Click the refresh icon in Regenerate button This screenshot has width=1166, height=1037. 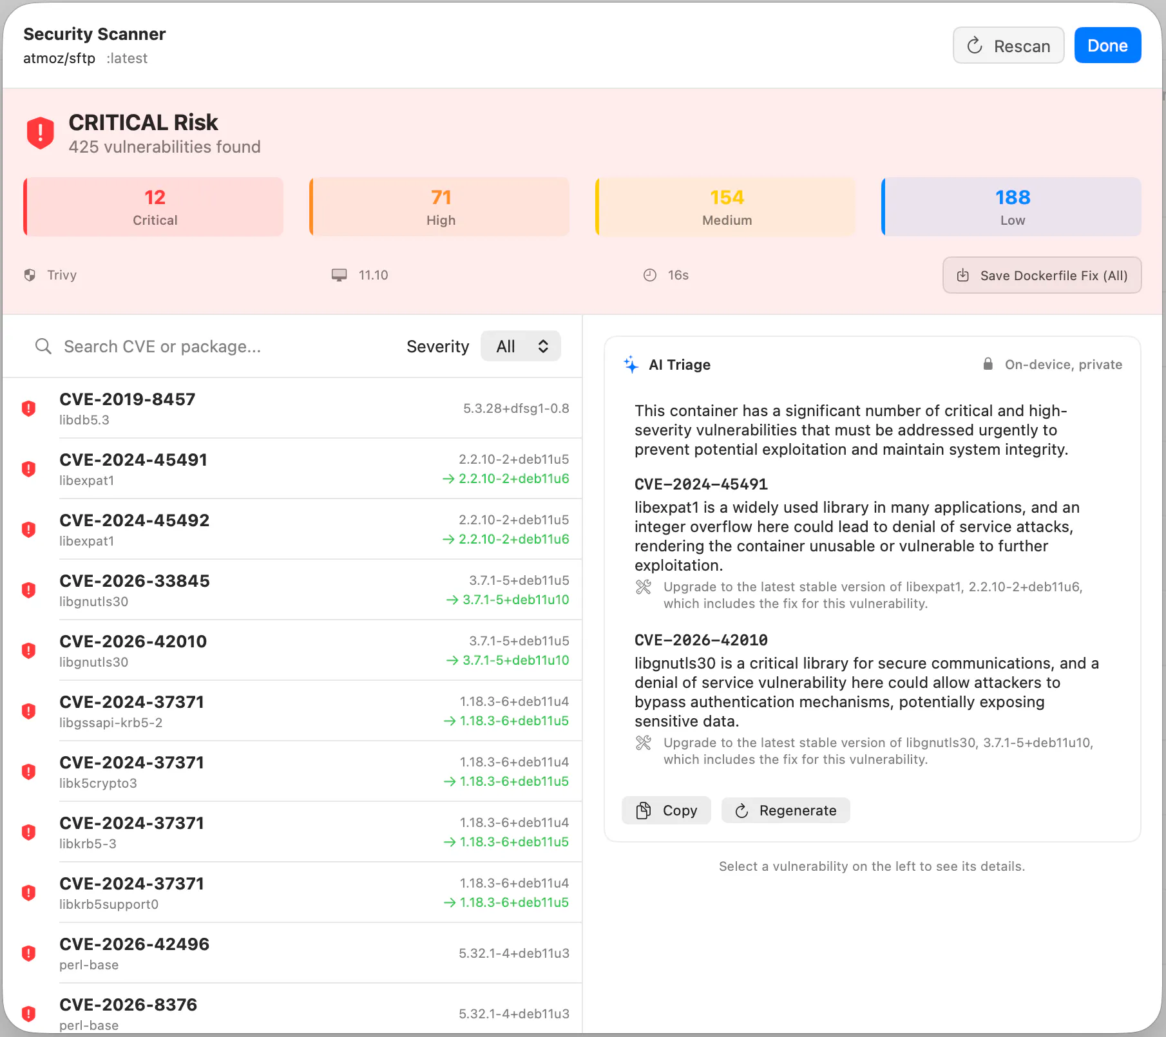741,810
